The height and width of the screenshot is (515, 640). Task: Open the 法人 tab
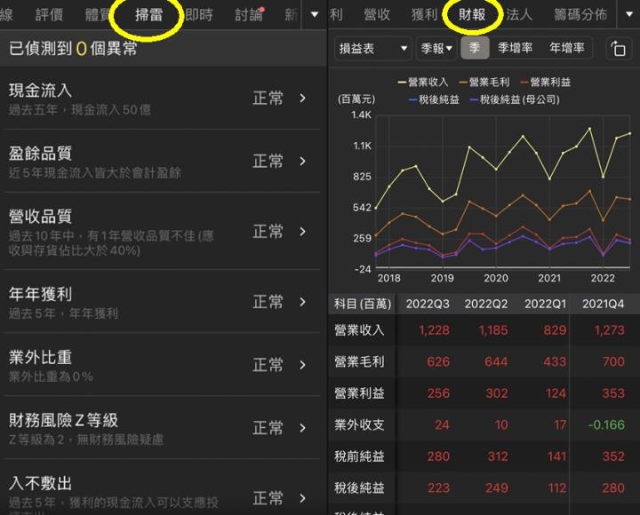pos(519,15)
